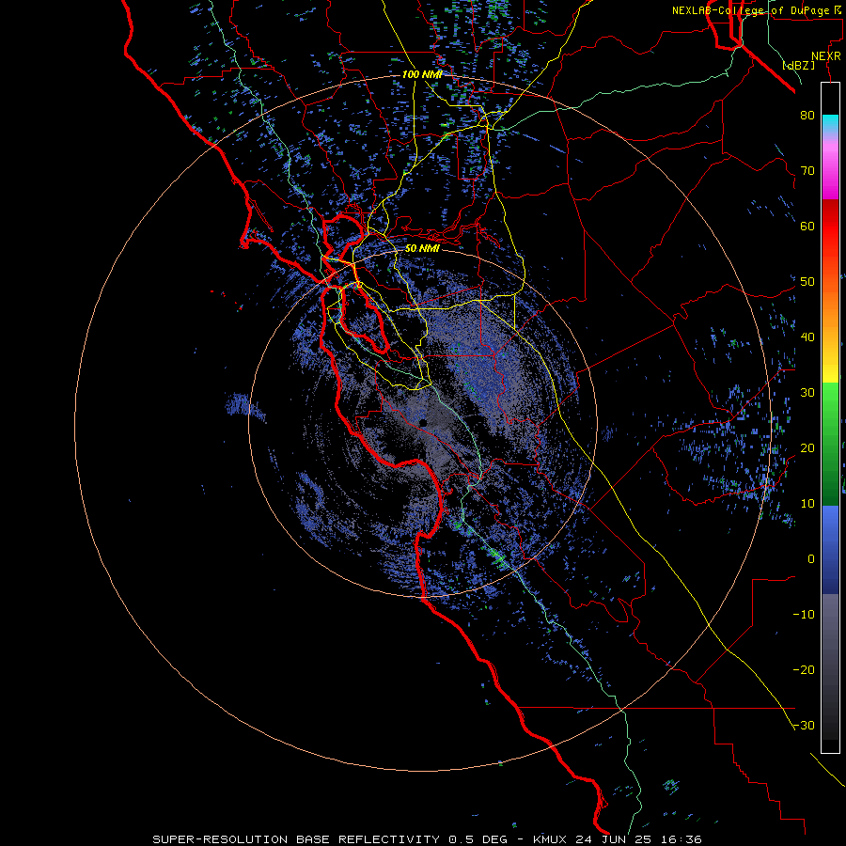Viewport: 846px width, 846px height.
Task: Click the 40 value on dBZ scale
Action: pos(807,337)
